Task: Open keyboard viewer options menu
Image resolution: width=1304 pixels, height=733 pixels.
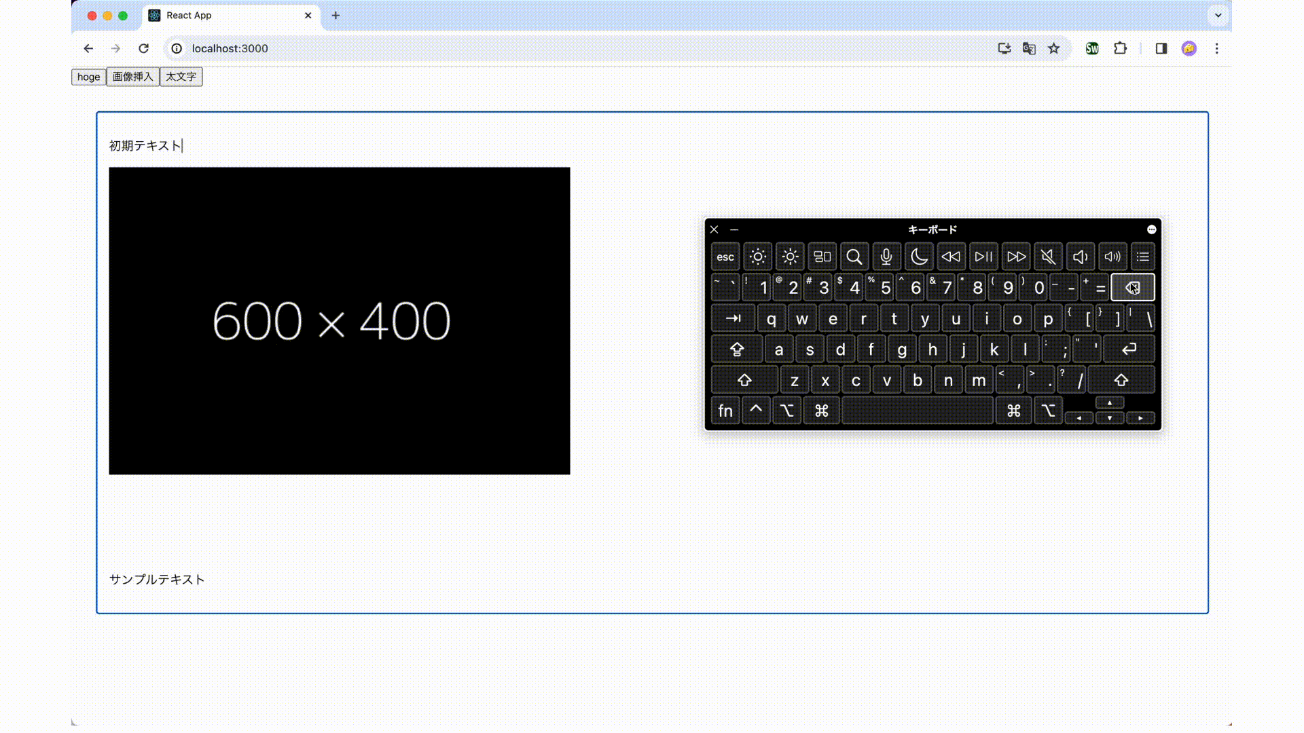Action: (x=1151, y=229)
